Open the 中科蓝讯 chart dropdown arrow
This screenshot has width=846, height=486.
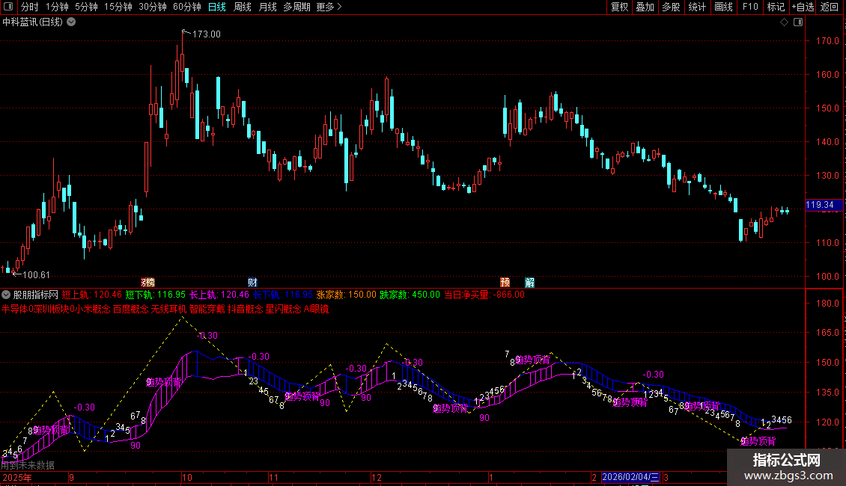(x=71, y=22)
